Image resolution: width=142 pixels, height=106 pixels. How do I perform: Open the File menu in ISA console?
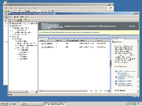click(x=11, y=17)
